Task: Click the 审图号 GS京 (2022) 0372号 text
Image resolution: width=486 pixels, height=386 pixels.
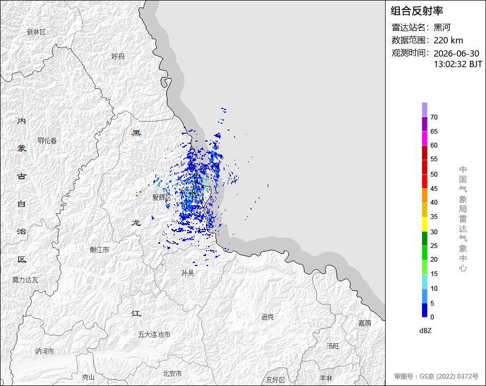Action: [436, 376]
